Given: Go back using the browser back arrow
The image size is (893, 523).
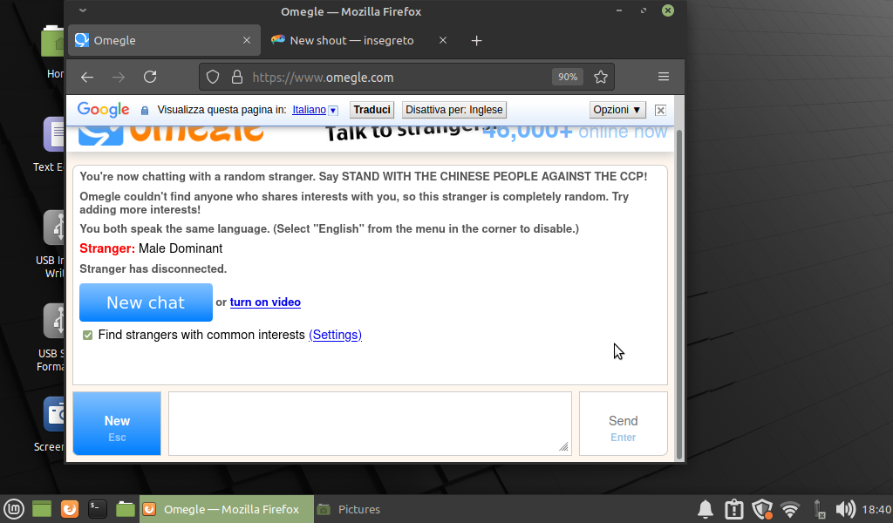Looking at the screenshot, I should (87, 77).
